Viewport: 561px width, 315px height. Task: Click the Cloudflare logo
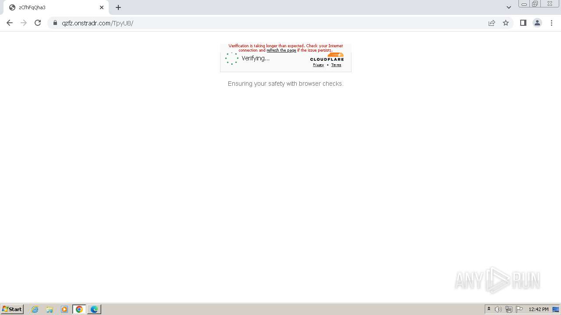(327, 57)
